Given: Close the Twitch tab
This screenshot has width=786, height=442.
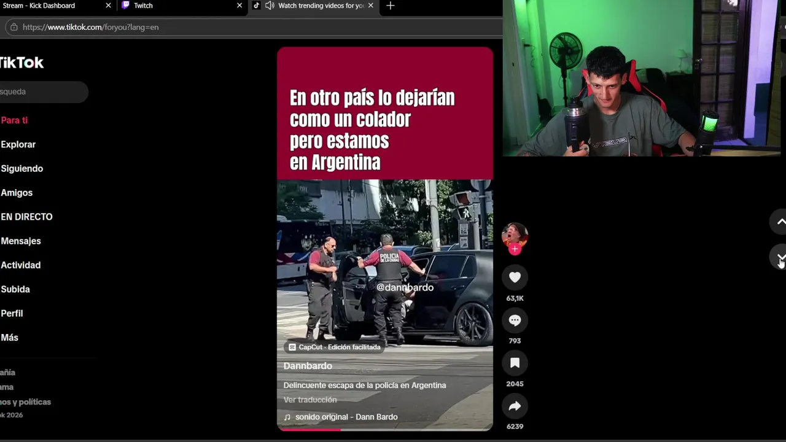Looking at the screenshot, I should tap(239, 6).
